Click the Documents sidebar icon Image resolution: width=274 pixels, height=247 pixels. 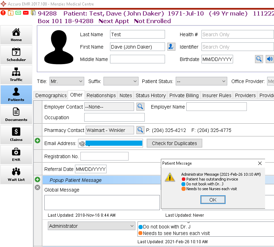click(x=16, y=115)
